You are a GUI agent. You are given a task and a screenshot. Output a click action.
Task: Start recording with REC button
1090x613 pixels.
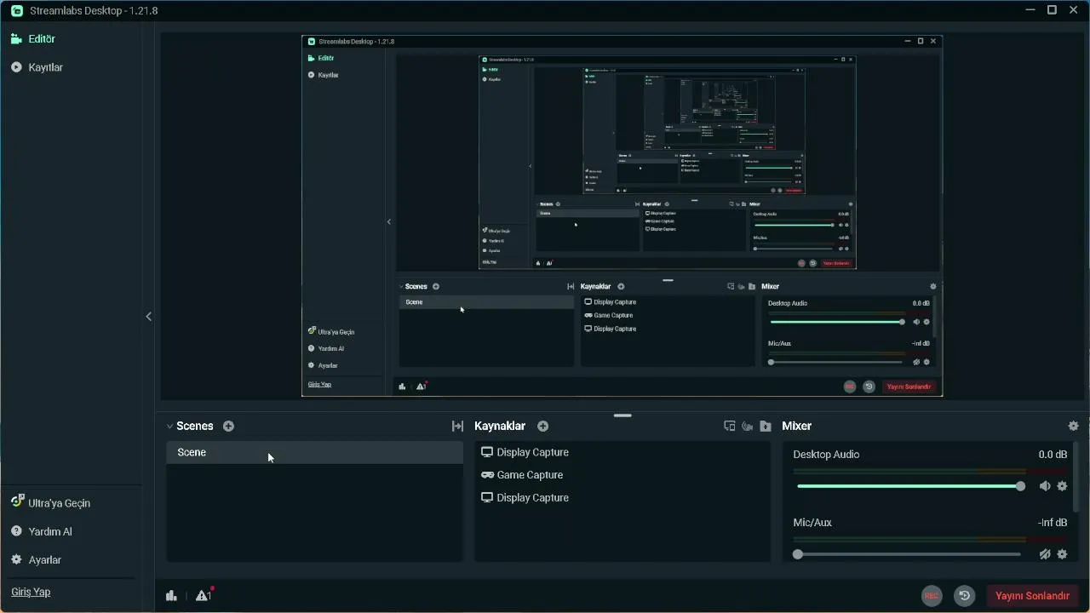point(932,596)
